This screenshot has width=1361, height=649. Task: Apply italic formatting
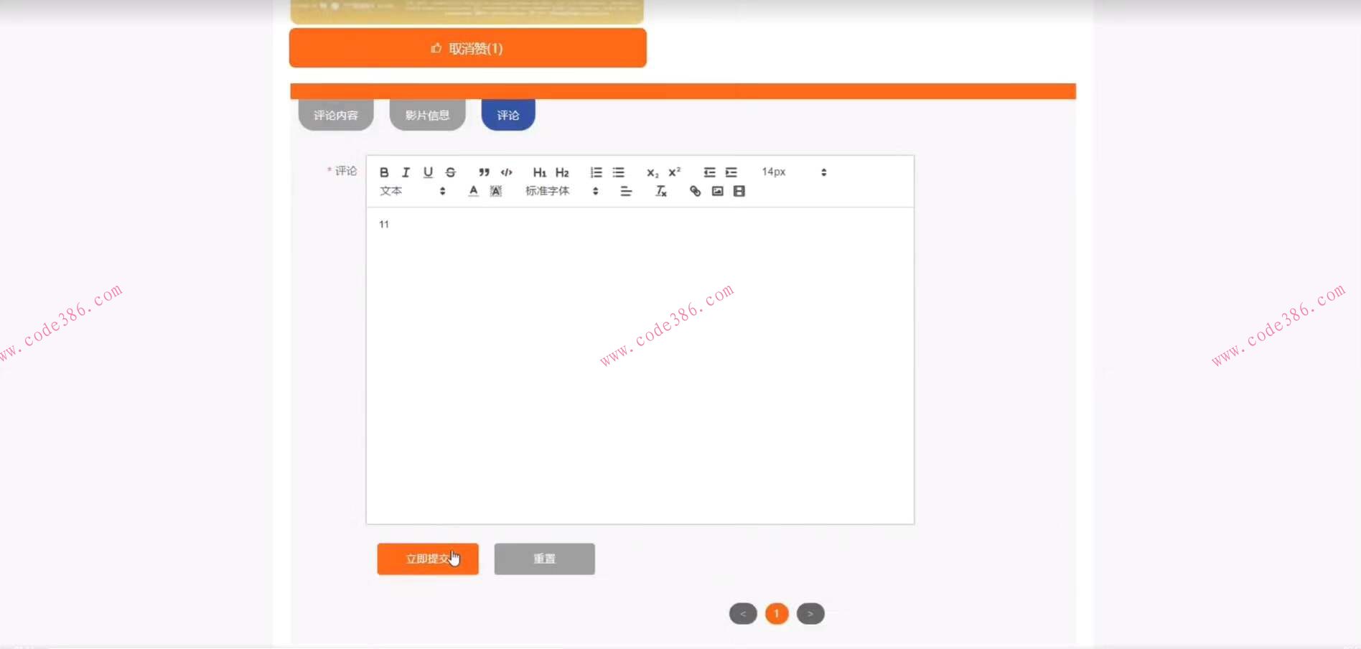point(406,172)
